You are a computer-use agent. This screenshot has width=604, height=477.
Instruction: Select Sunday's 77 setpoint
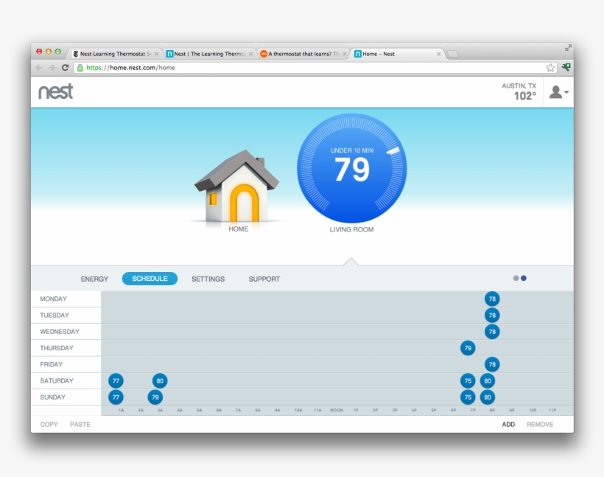tap(116, 397)
